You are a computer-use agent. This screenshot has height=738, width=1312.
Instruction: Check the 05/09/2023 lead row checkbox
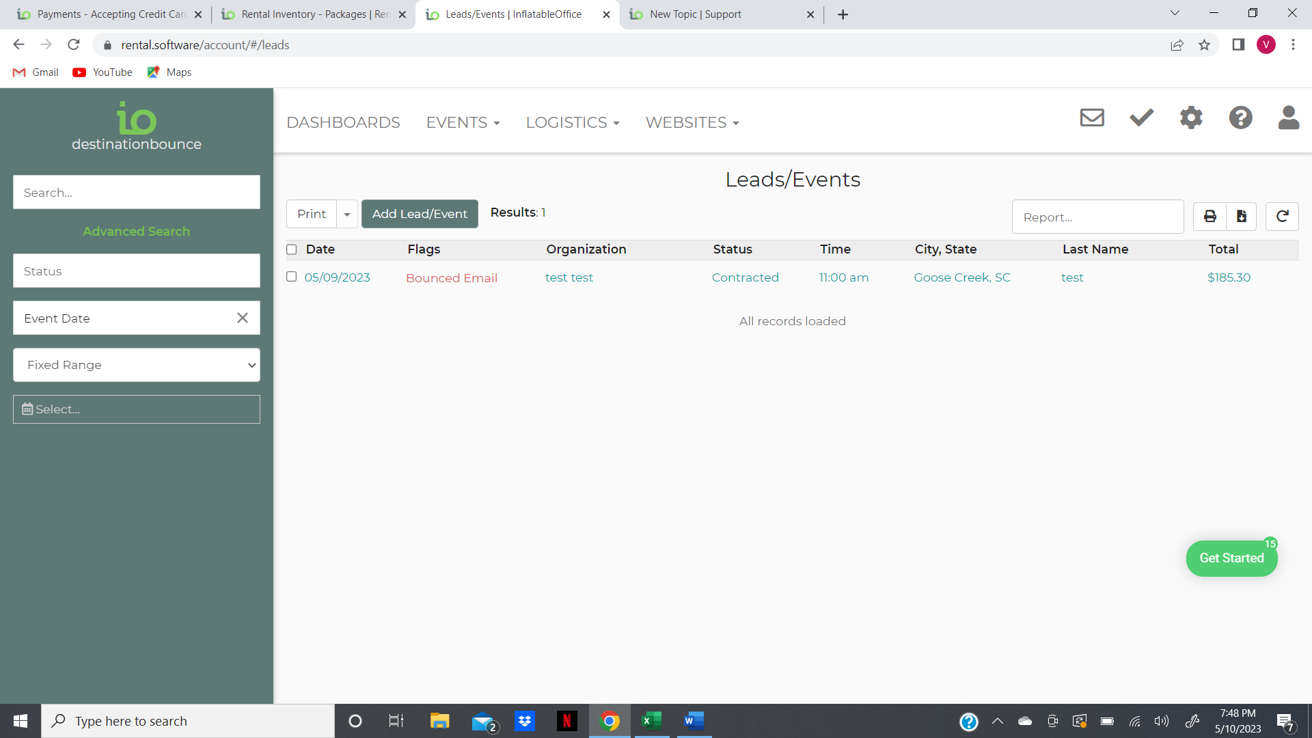pos(292,277)
